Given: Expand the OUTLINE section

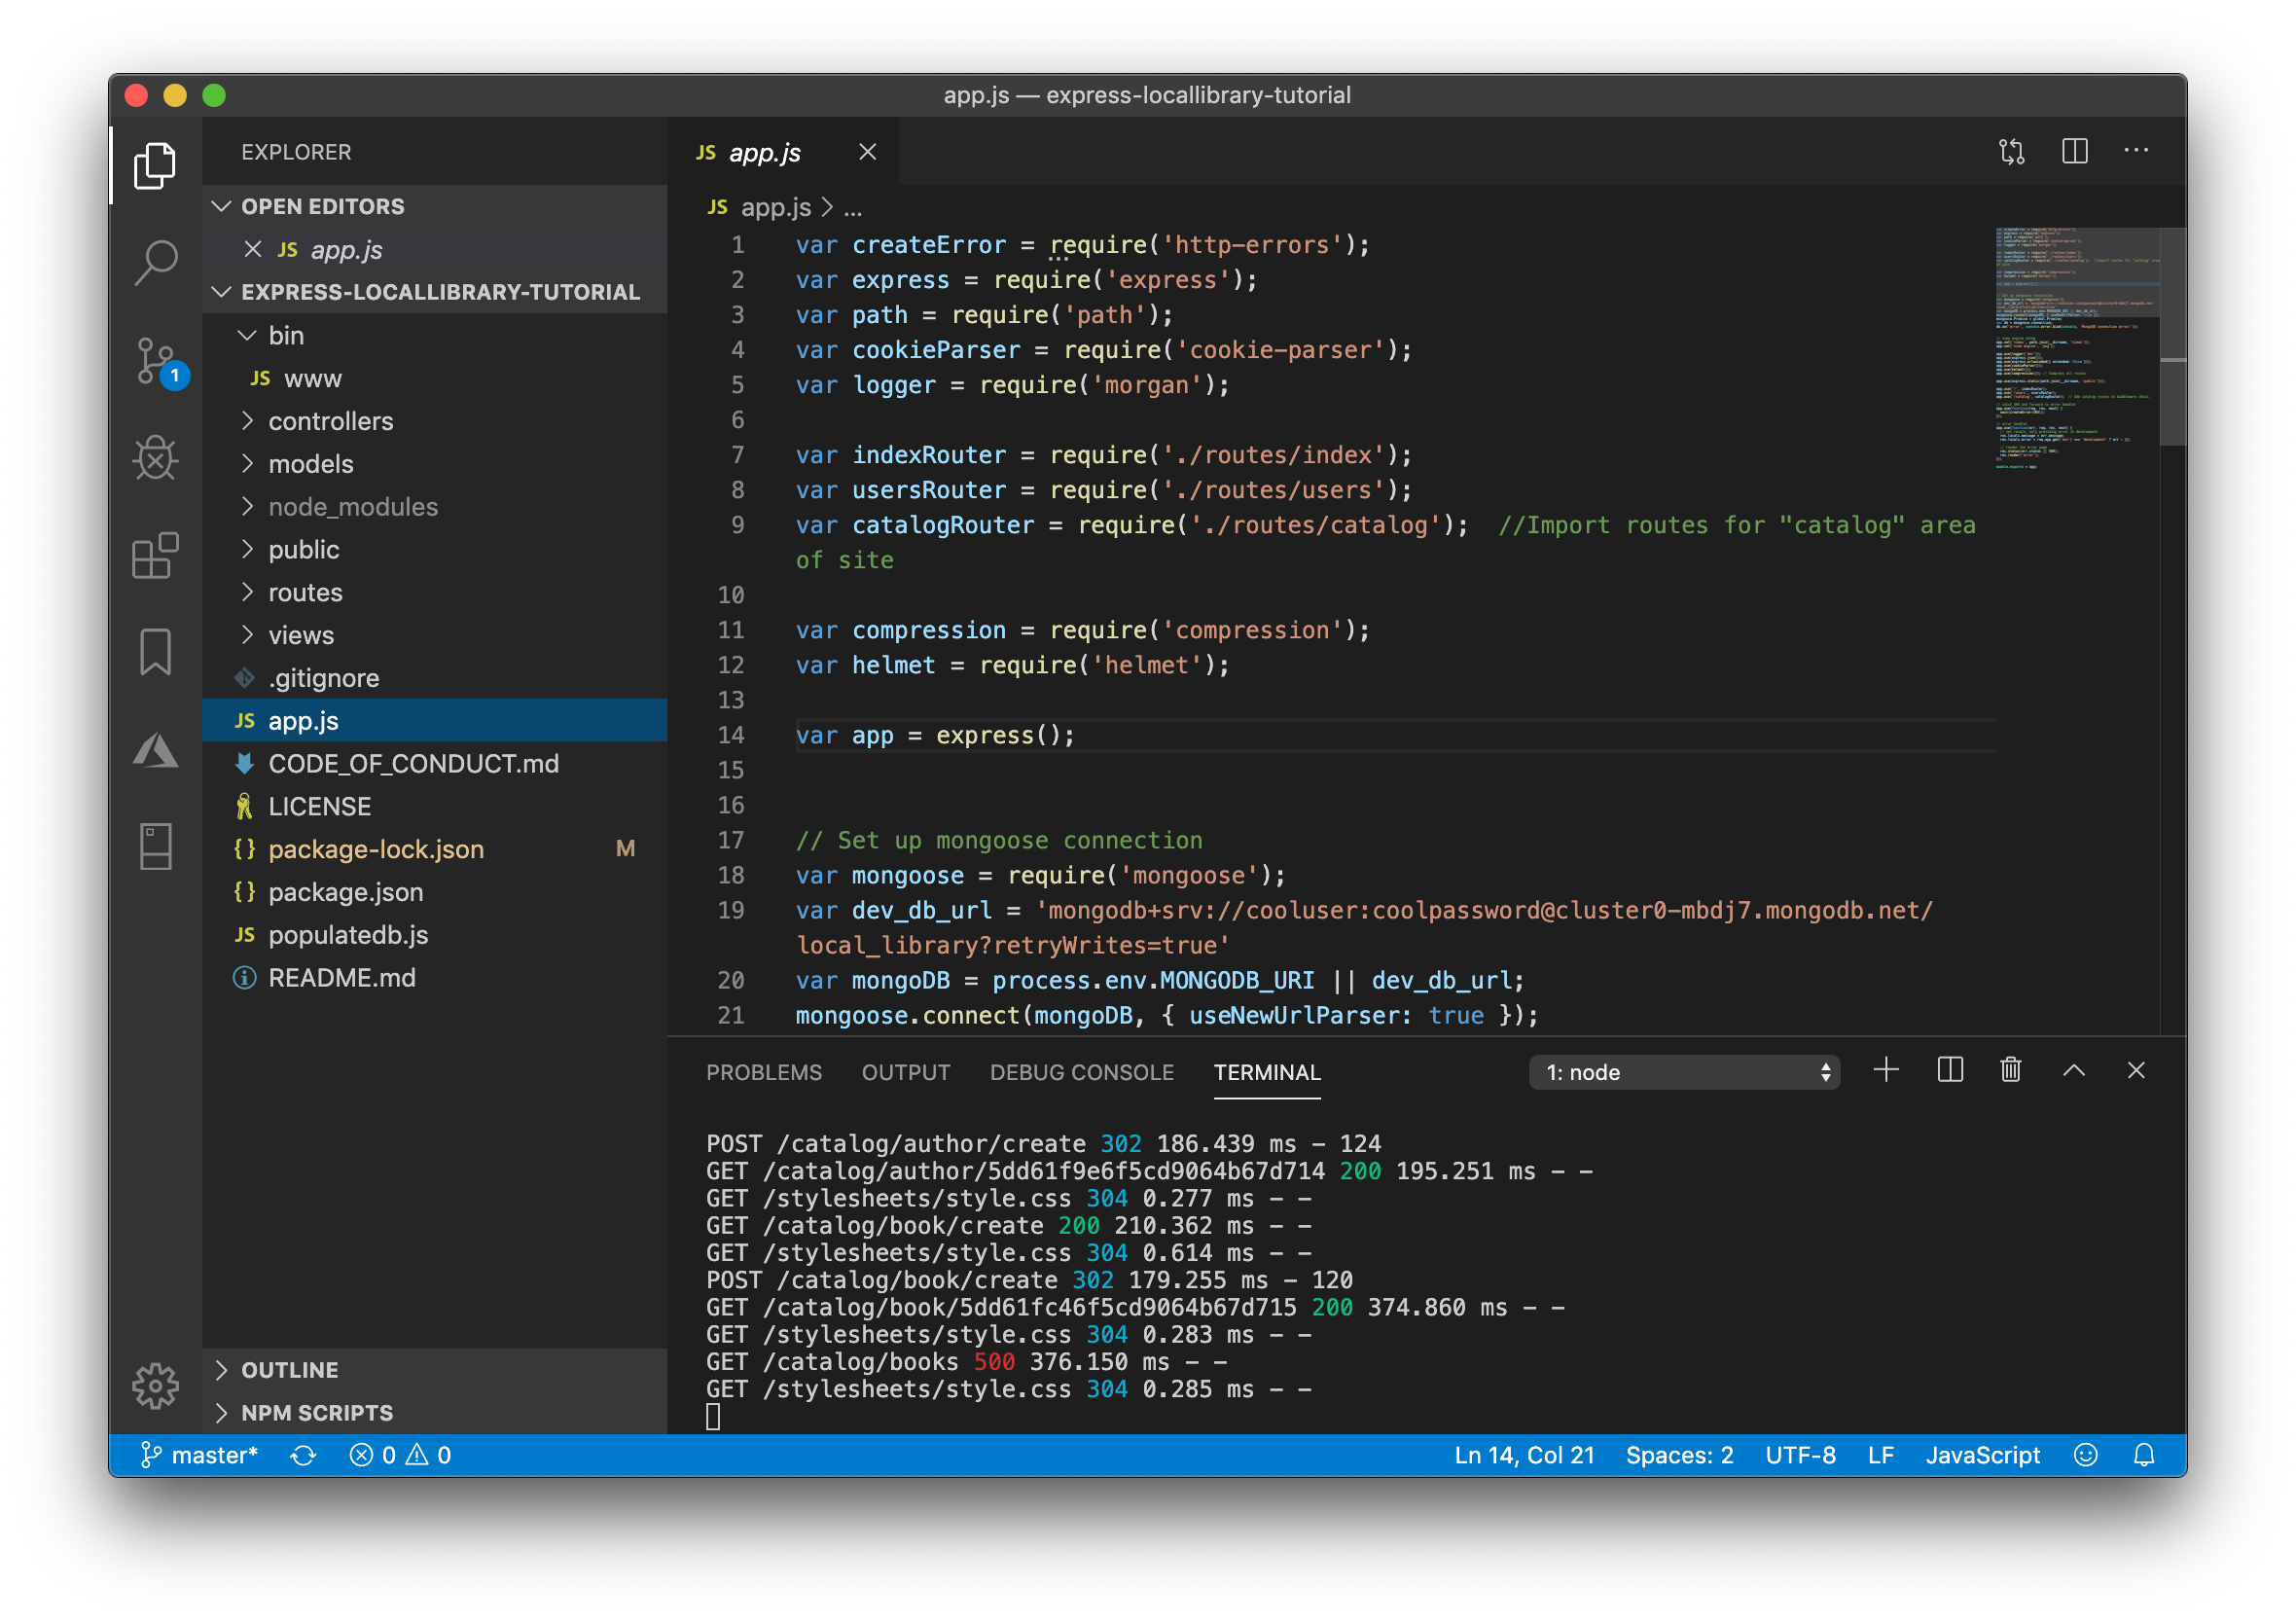Looking at the screenshot, I should [289, 1370].
